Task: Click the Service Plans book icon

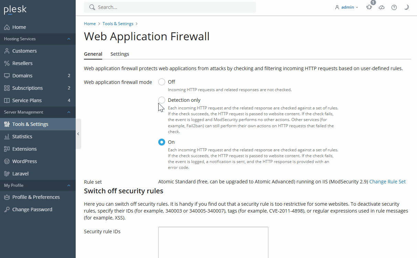Action: point(7,100)
